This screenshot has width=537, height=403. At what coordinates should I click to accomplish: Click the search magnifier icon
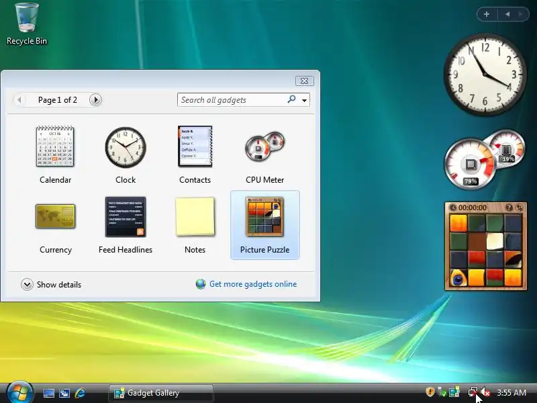pos(291,99)
